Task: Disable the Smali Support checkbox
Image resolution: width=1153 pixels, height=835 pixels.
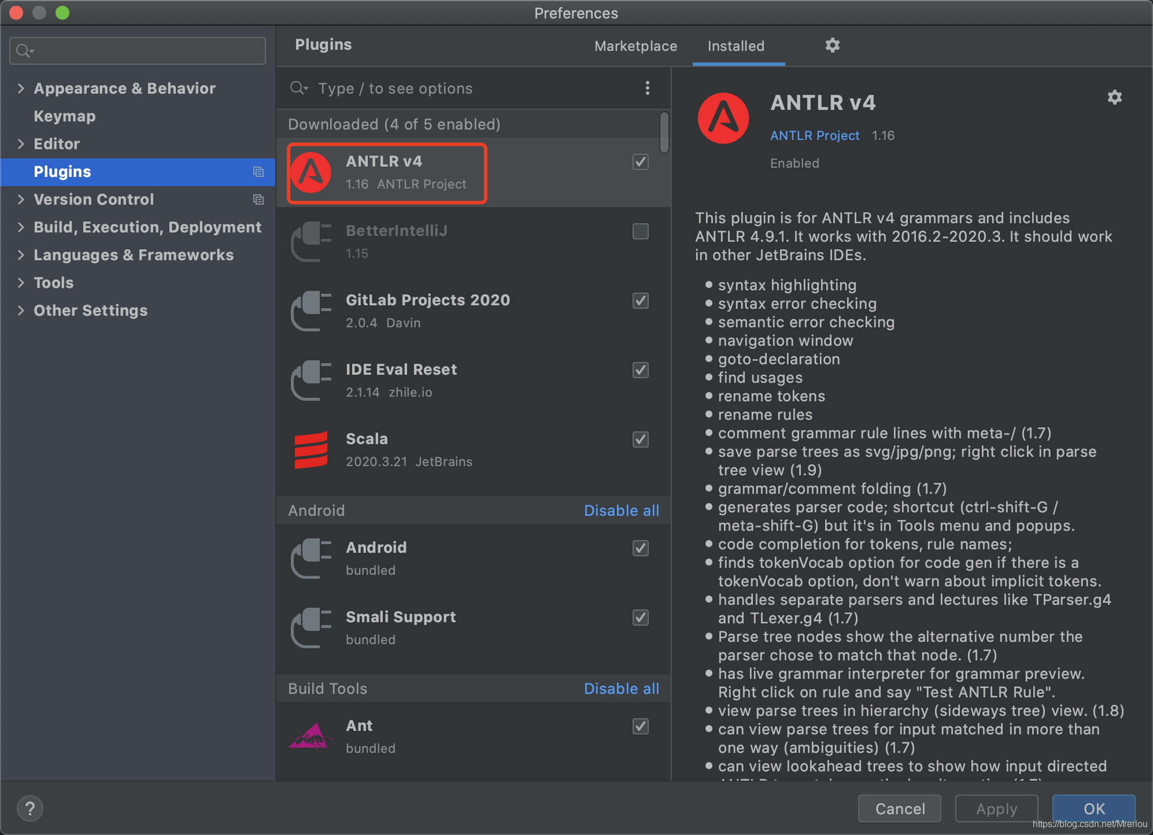Action: [x=640, y=618]
